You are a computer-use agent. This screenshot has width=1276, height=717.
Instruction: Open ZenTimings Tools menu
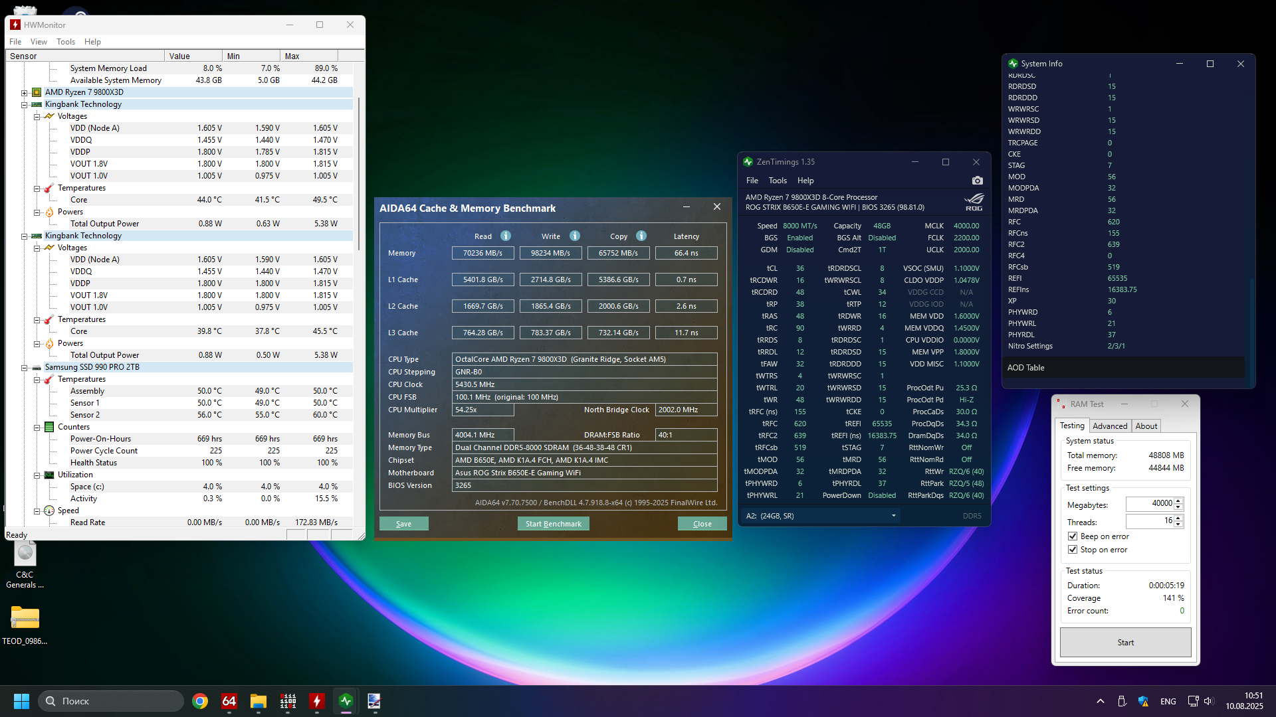coord(778,181)
